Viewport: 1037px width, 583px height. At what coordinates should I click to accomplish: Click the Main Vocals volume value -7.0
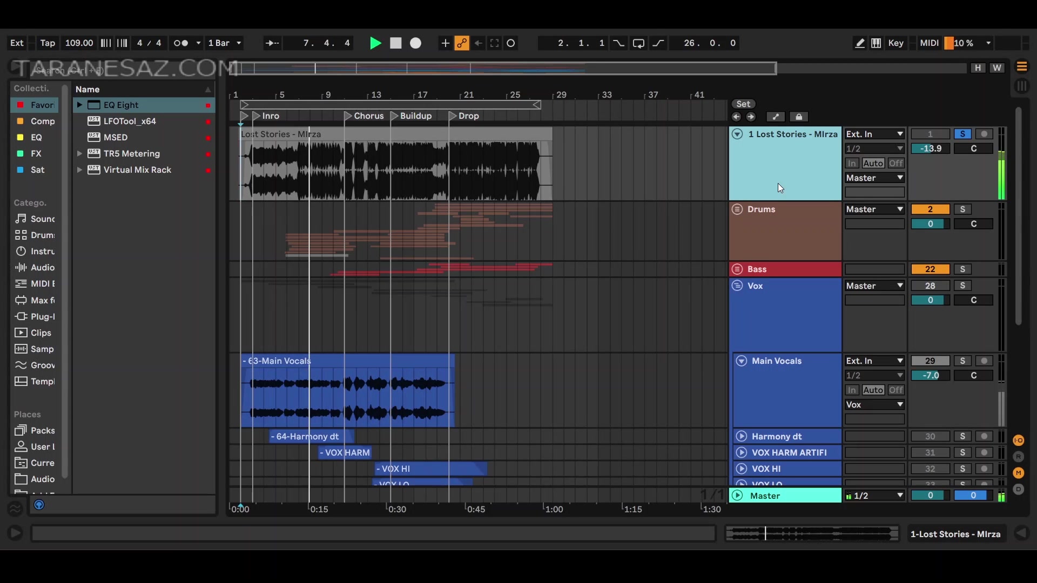pyautogui.click(x=930, y=376)
